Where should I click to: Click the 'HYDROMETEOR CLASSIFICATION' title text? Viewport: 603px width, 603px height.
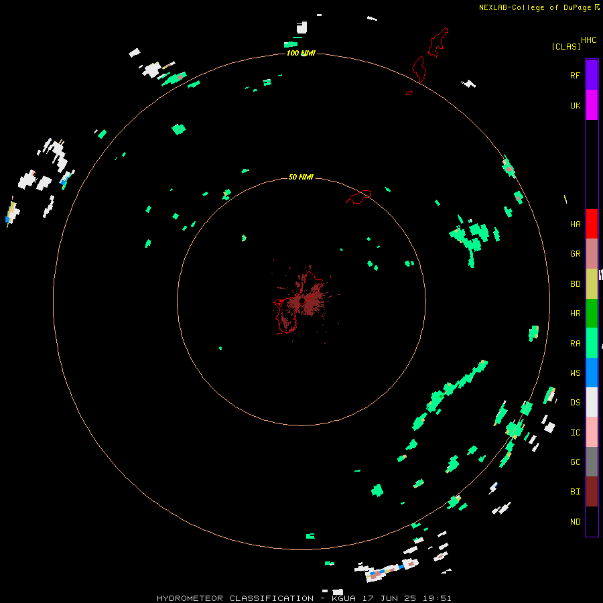[235, 598]
